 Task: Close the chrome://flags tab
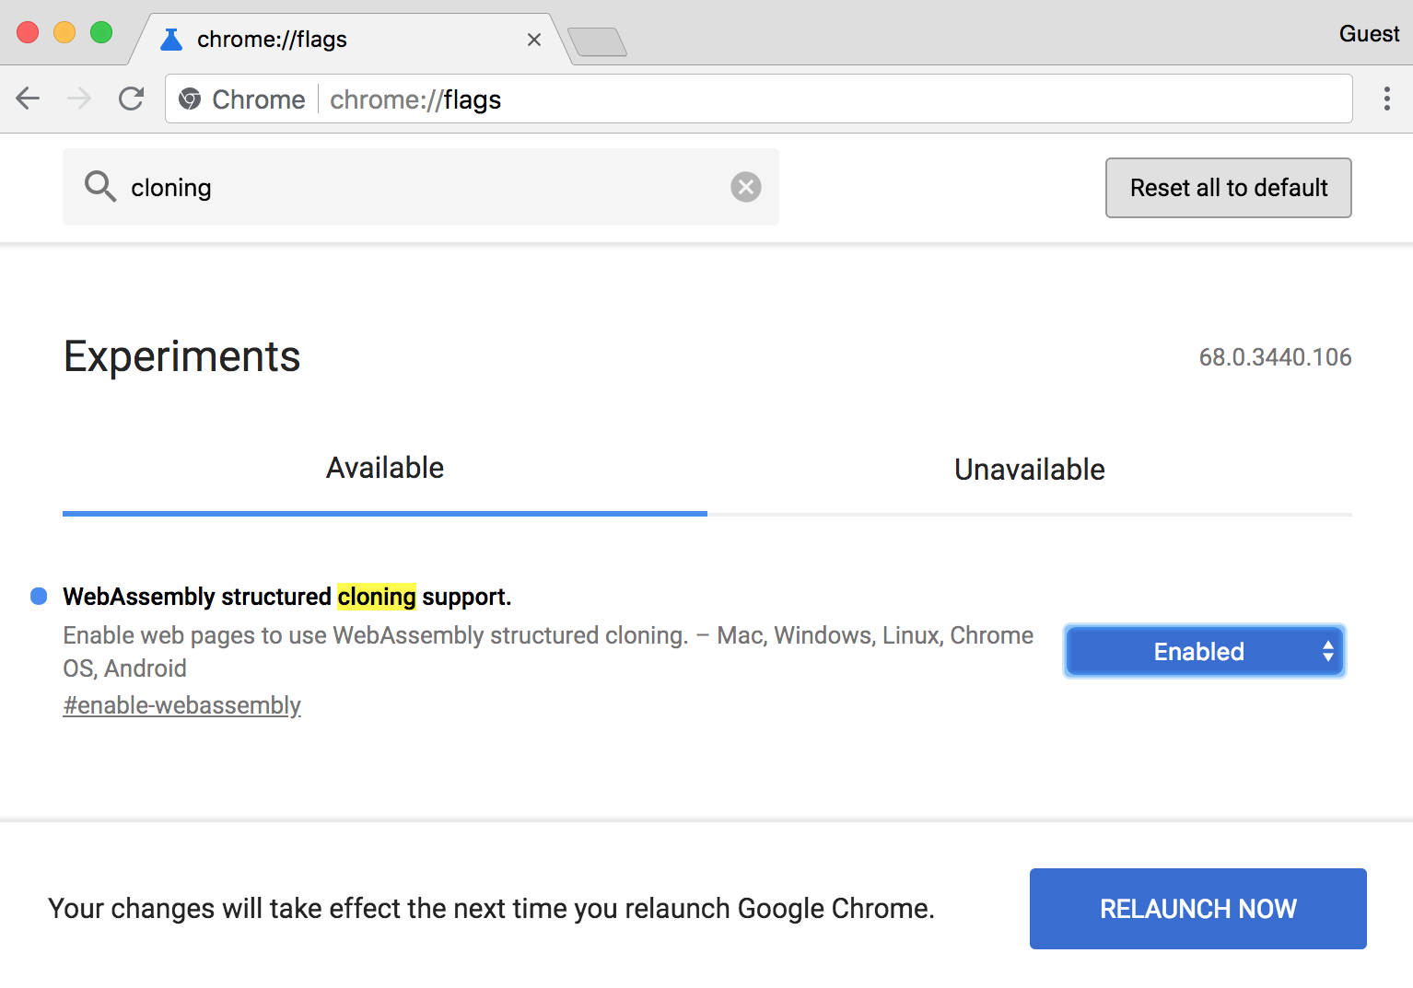534,40
